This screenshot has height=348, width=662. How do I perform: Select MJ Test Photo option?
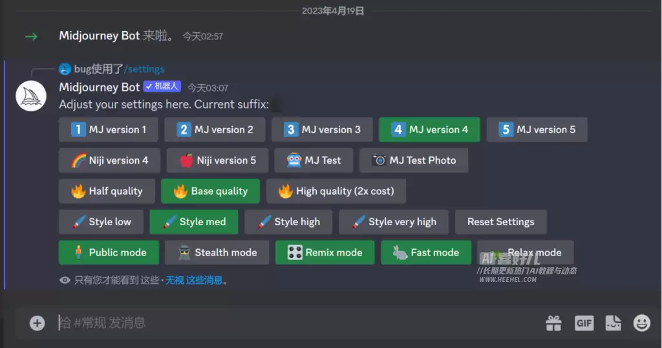click(414, 160)
